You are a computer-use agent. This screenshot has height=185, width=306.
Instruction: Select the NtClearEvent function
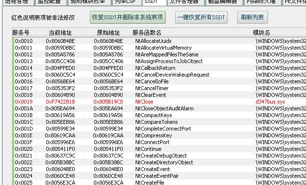pos(151,95)
